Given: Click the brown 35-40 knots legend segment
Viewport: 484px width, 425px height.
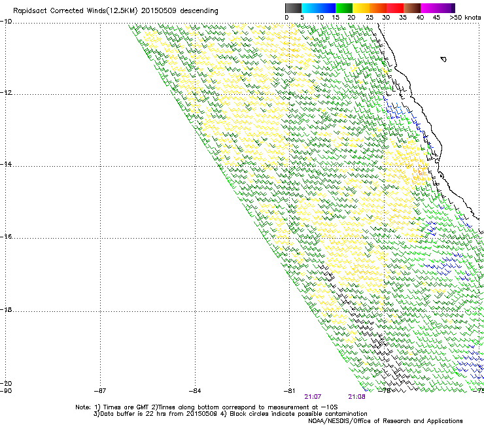Looking at the screenshot, I should coord(412,8).
